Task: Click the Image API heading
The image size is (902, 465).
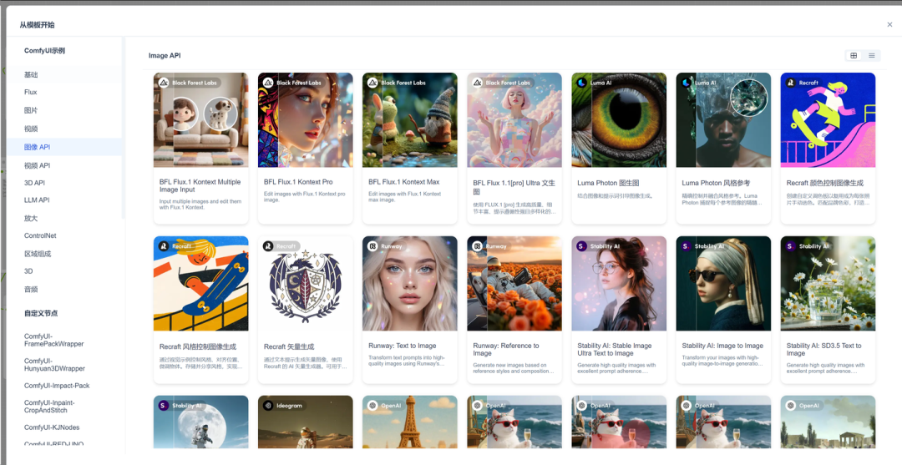Action: point(165,56)
